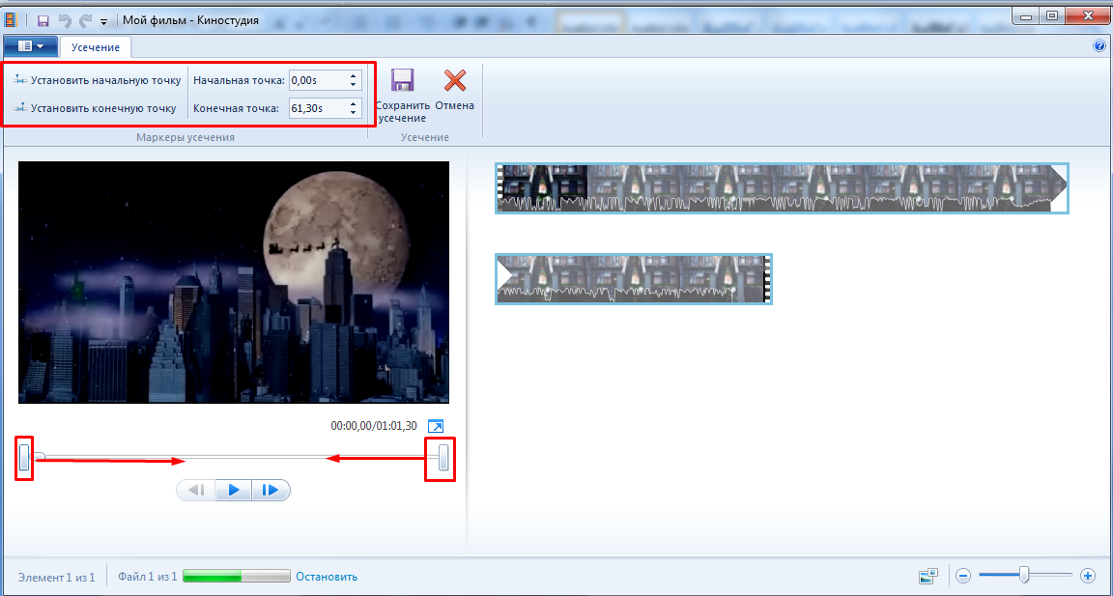Click the green file loading progress bar
This screenshot has width=1113, height=596.
(237, 576)
